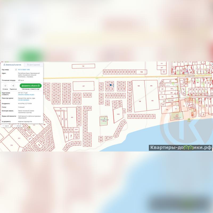The width and height of the screenshot is (213, 213).
Task: Collapse info panel using меньше chevron
Action: click(x=18, y=126)
